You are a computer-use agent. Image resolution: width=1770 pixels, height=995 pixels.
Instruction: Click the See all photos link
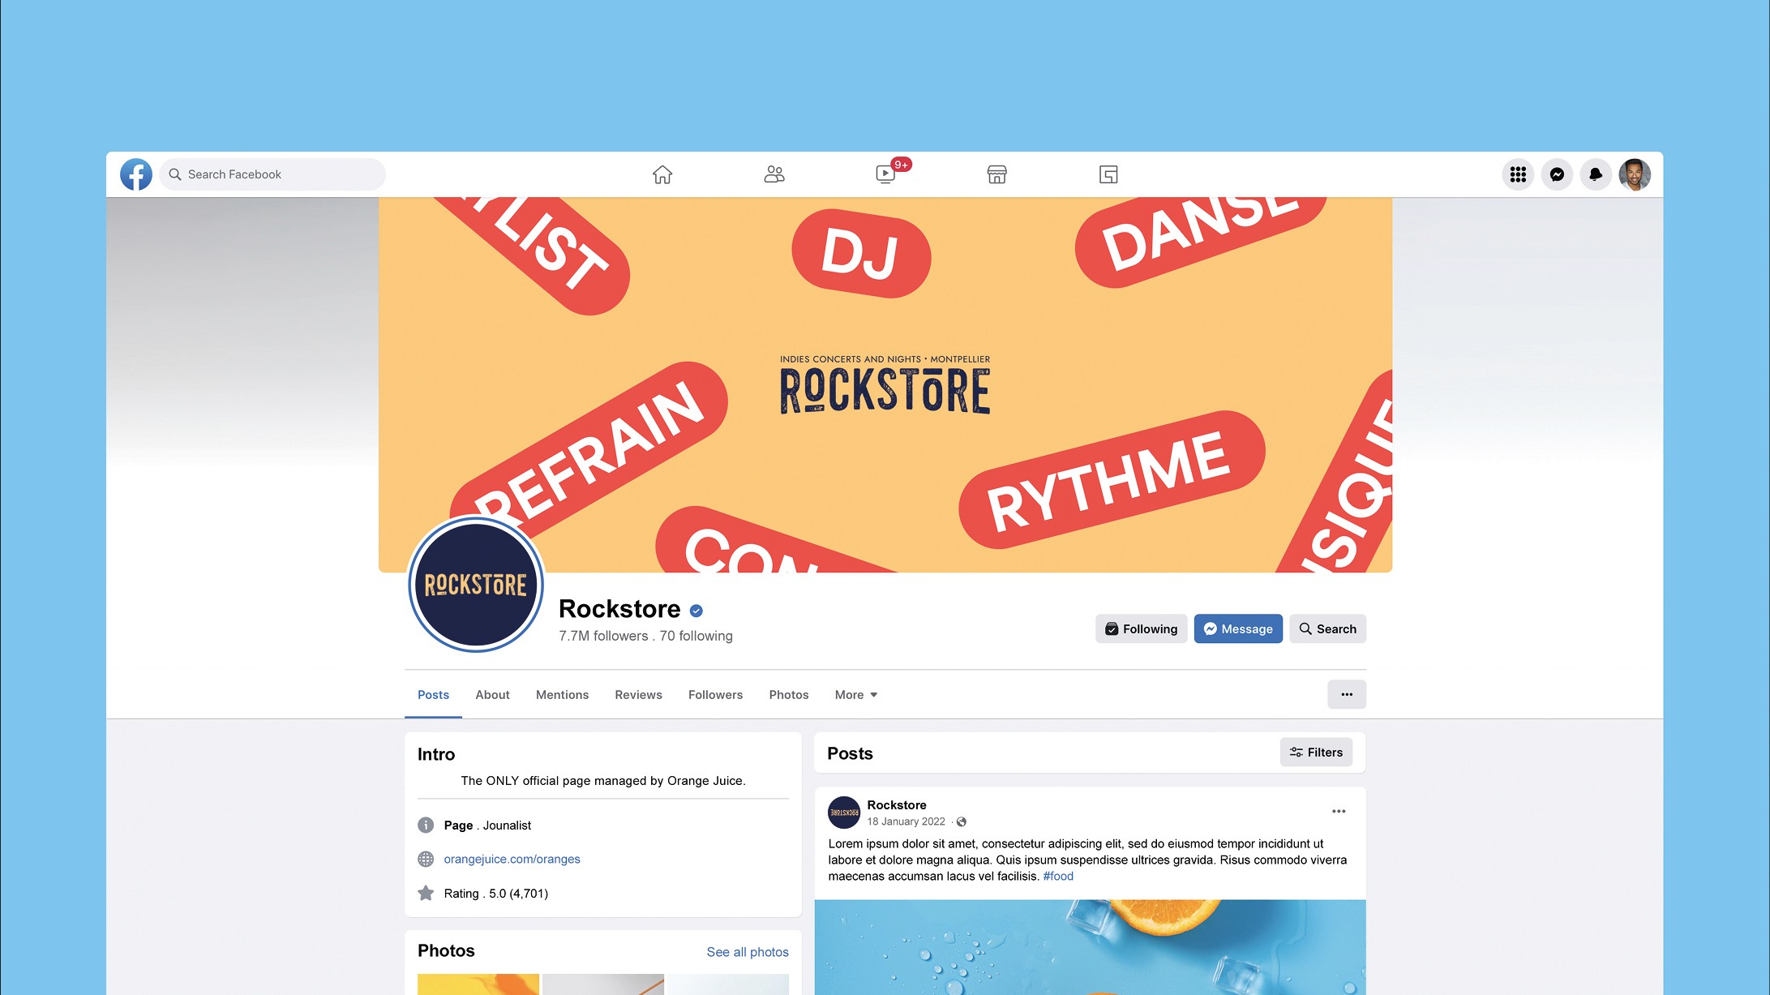(748, 952)
